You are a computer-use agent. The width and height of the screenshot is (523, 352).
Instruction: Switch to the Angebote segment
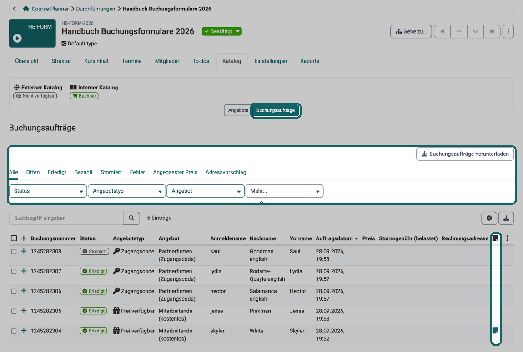[238, 110]
